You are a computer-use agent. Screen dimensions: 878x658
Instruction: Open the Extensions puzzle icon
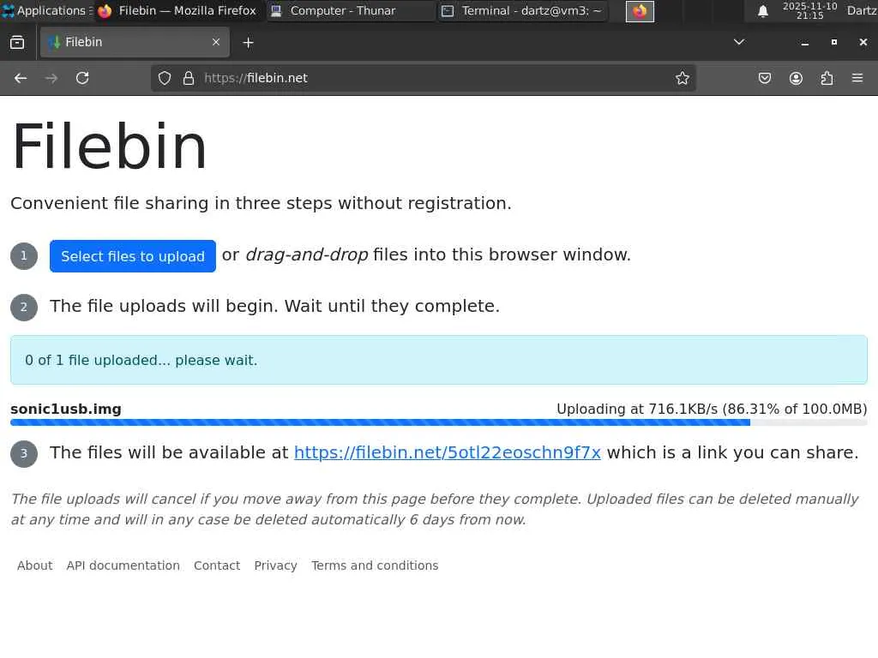coord(827,78)
